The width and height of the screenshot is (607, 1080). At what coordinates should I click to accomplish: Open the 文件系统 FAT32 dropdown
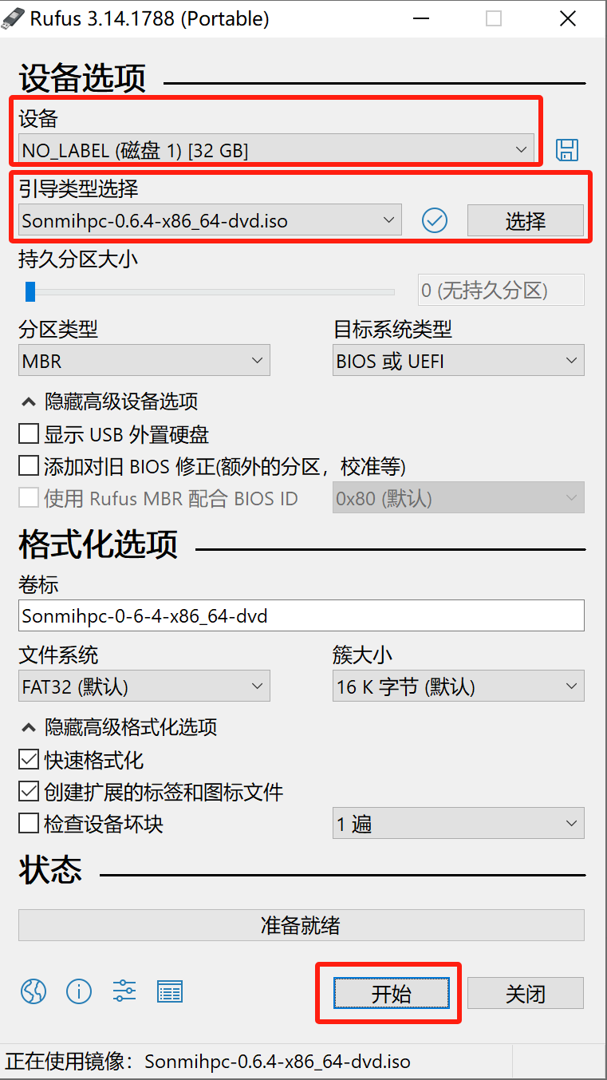point(144,686)
